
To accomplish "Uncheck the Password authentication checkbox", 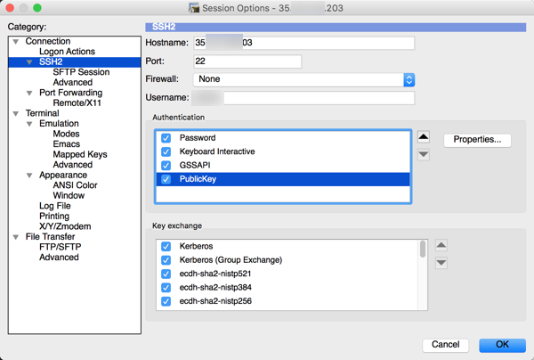I will 166,138.
